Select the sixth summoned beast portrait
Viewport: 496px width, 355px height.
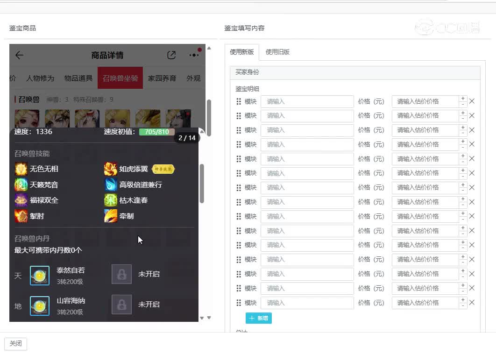pyautogui.click(x=178, y=118)
